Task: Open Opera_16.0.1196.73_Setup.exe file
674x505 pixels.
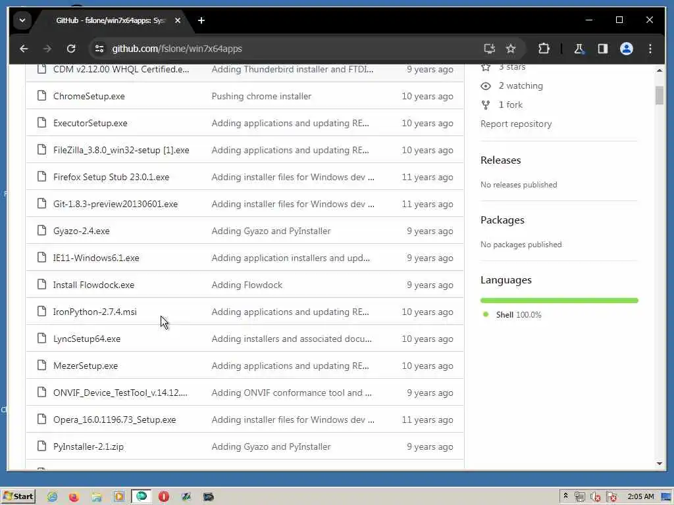Action: click(115, 420)
